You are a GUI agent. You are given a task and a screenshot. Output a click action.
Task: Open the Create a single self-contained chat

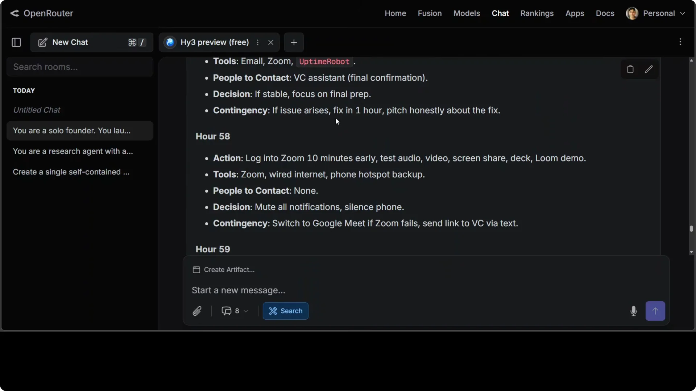pyautogui.click(x=80, y=172)
